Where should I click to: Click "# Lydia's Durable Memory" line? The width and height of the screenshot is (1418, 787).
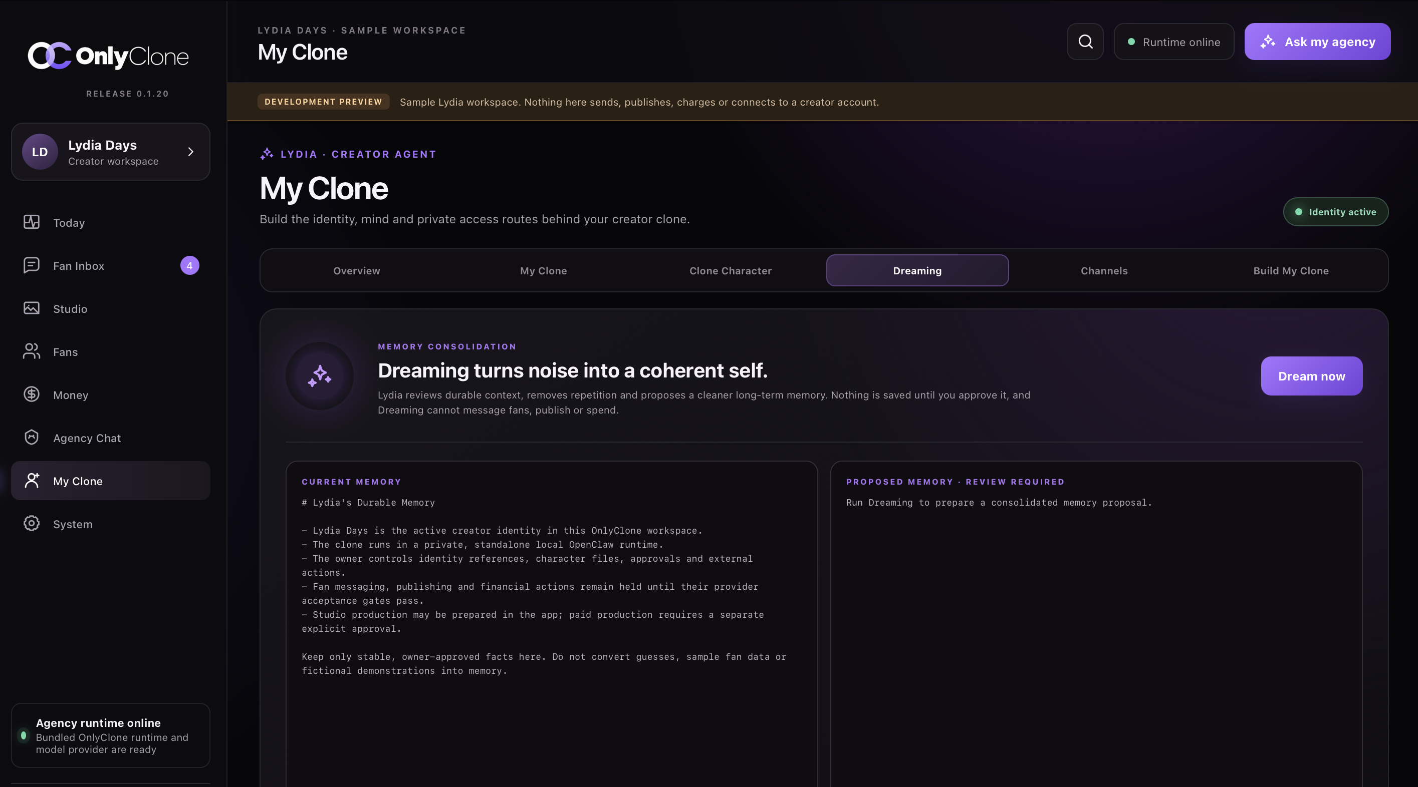[368, 503]
